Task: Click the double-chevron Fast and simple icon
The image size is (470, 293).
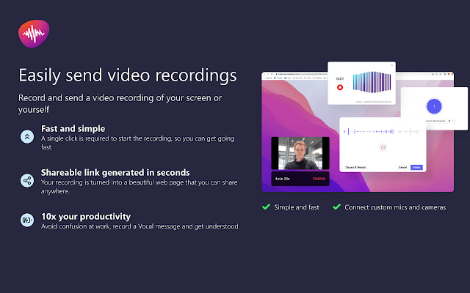Action: pyautogui.click(x=27, y=137)
